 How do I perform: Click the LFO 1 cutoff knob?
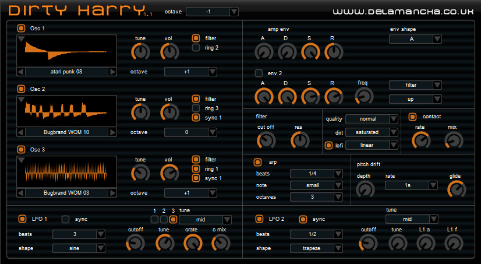click(x=135, y=243)
